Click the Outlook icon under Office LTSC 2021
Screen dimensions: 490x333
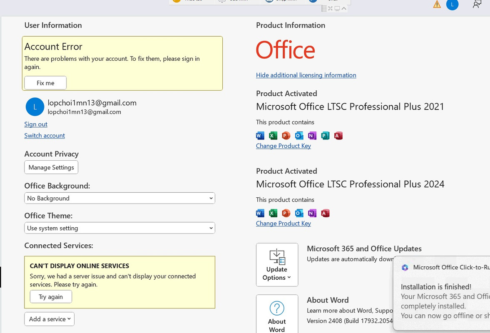pos(299,136)
